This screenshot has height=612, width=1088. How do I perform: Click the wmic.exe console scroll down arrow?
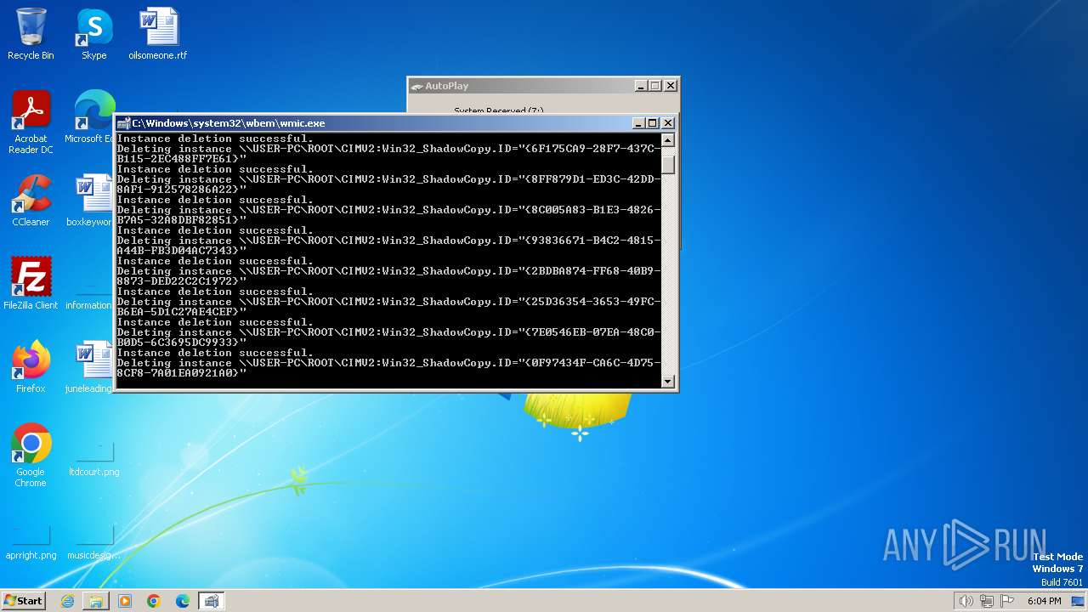pyautogui.click(x=668, y=382)
